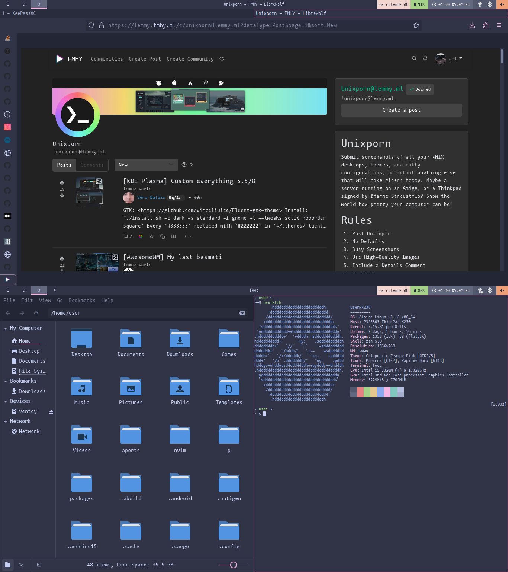Open the Go menu in file manager

point(60,300)
